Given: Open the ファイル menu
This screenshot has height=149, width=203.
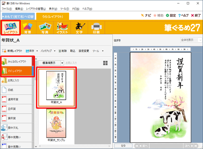Looking at the screenshot, I should [x=7, y=9].
